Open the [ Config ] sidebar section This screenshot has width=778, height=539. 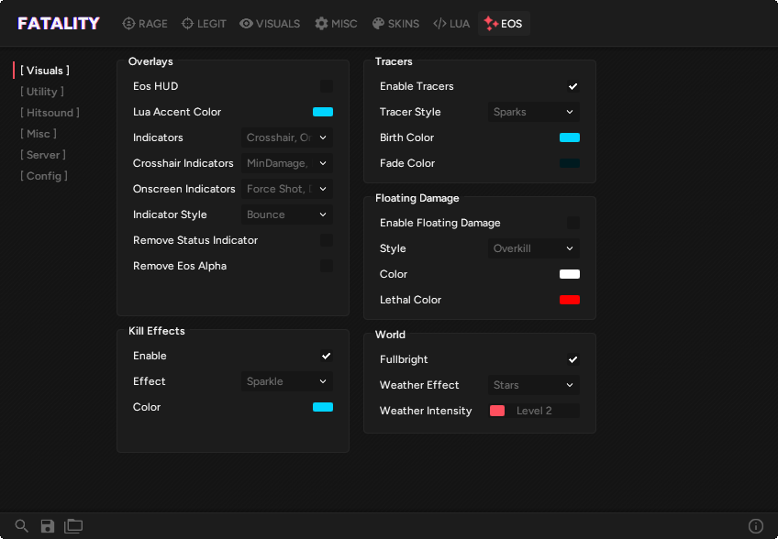tap(44, 176)
